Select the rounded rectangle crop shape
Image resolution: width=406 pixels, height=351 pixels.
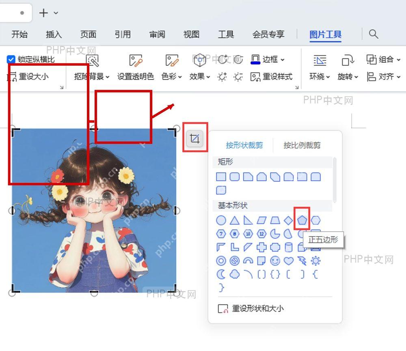[x=235, y=177]
